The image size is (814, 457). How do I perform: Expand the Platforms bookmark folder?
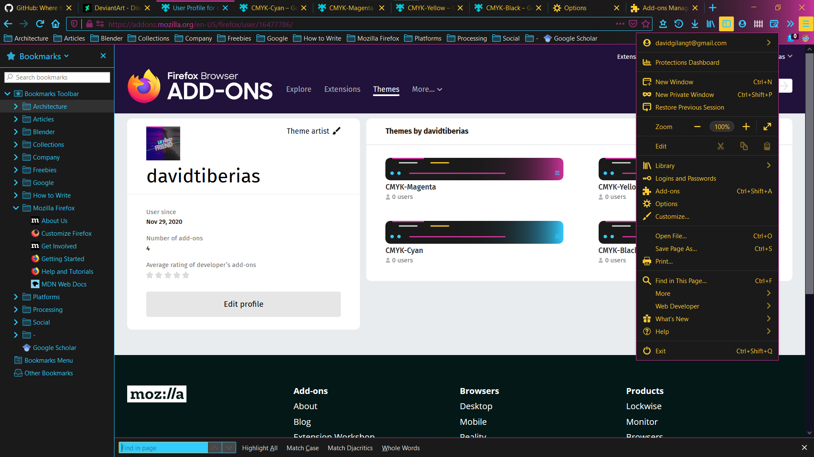16,297
